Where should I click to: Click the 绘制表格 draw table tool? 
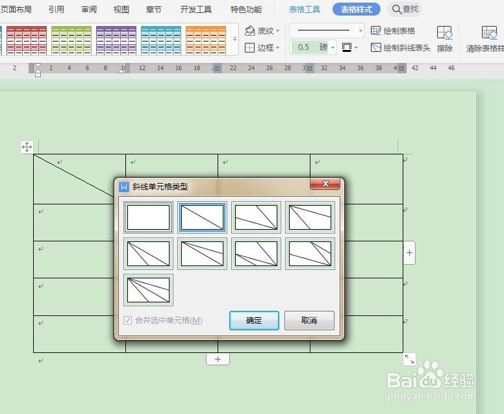click(393, 31)
